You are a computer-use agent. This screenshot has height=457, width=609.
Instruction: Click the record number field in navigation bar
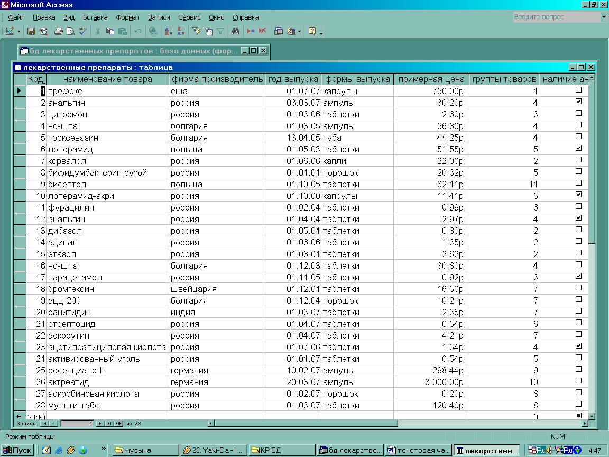[x=77, y=424]
